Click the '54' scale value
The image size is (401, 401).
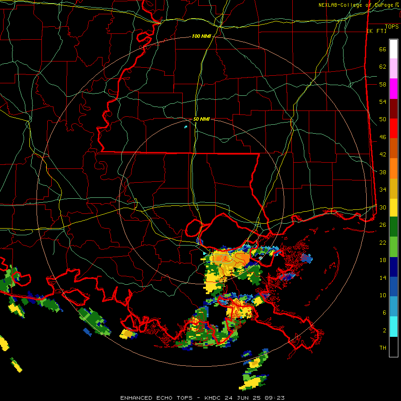(383, 102)
